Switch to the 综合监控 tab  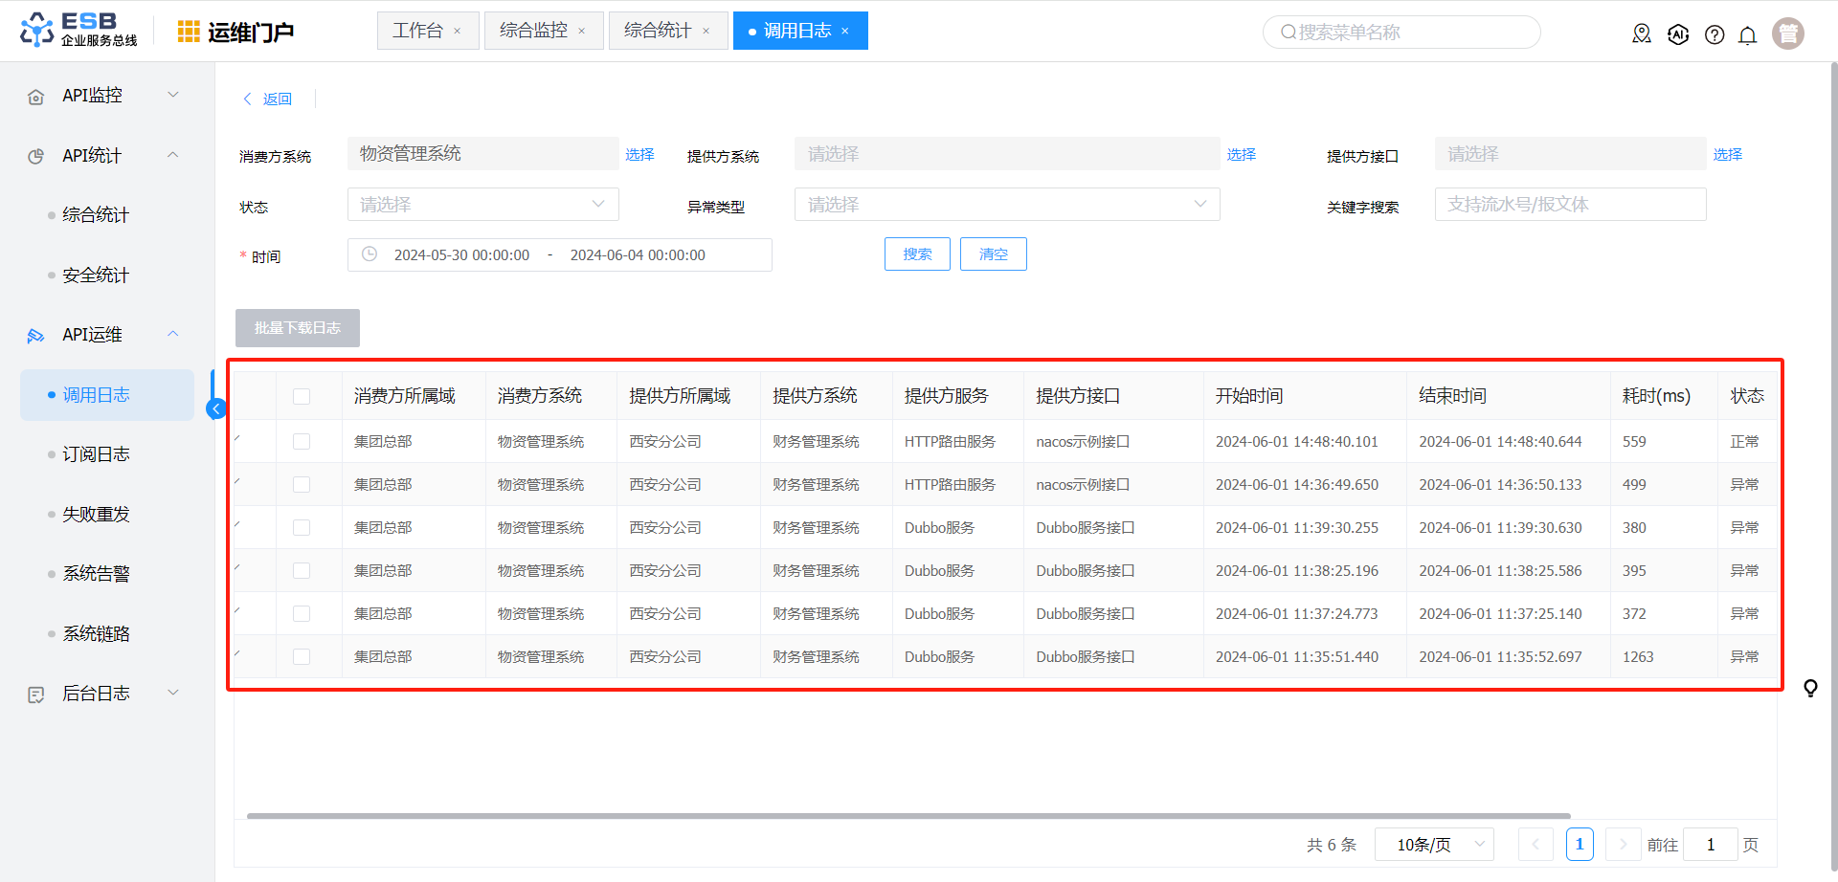click(533, 31)
